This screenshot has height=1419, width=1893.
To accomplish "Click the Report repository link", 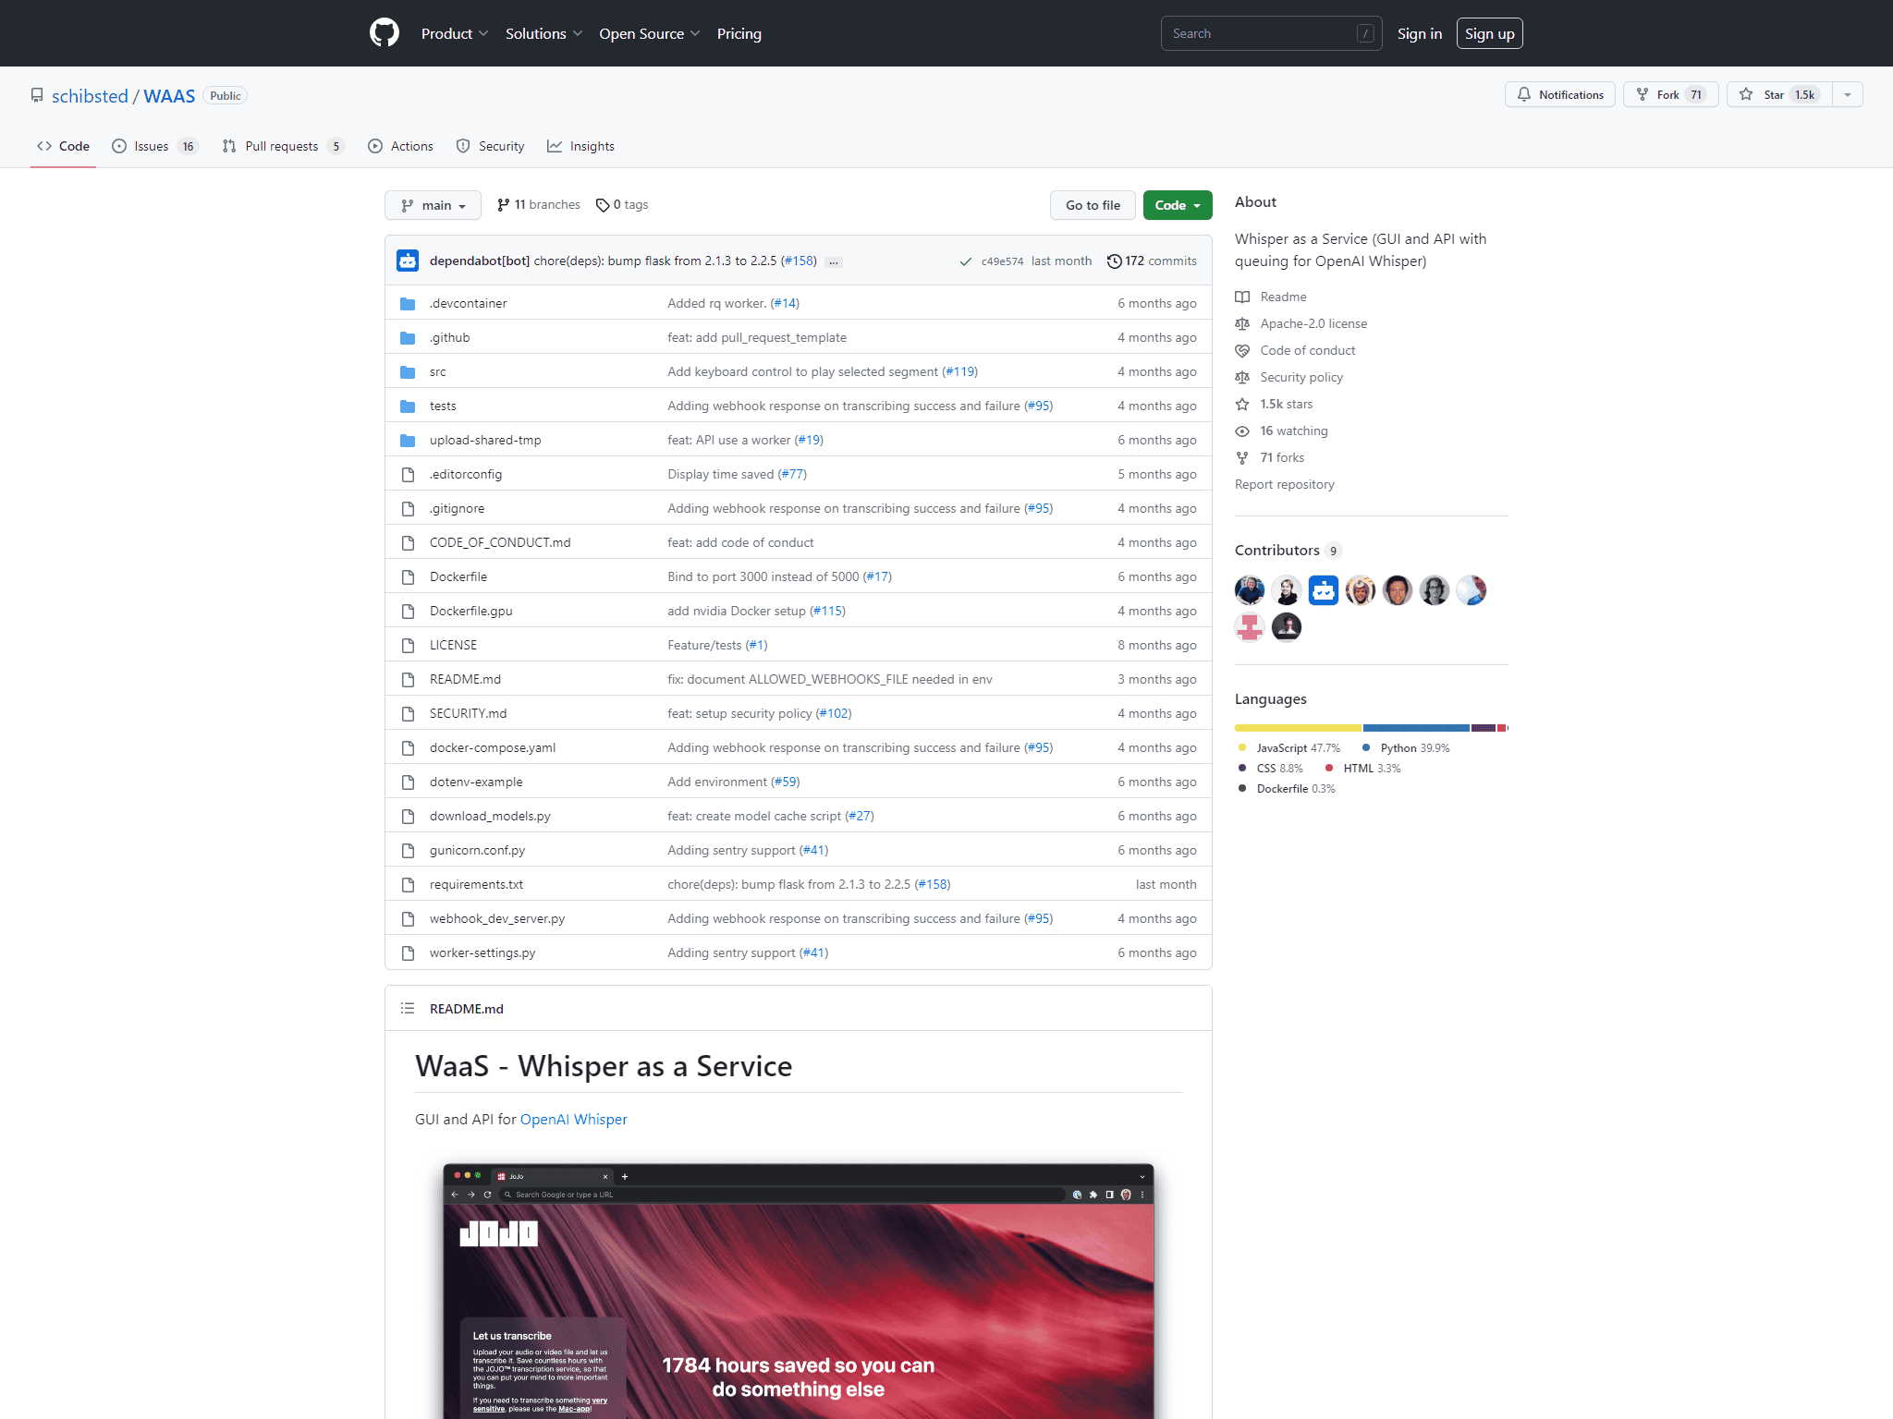I will (x=1285, y=484).
